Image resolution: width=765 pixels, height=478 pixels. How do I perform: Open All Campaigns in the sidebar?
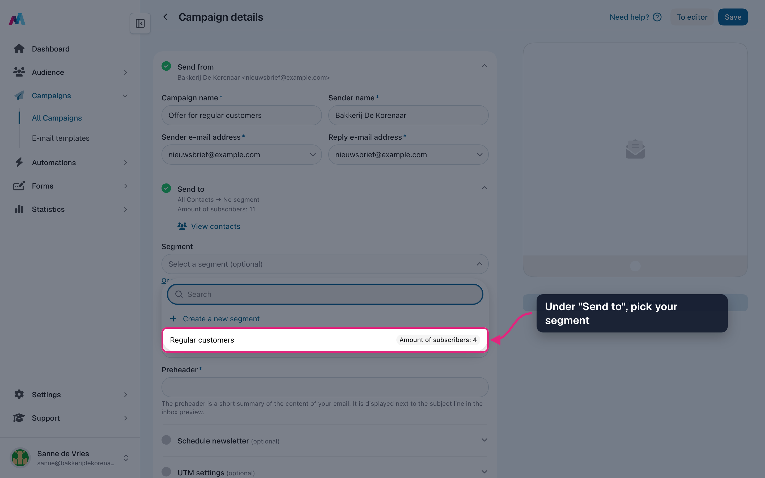(57, 118)
